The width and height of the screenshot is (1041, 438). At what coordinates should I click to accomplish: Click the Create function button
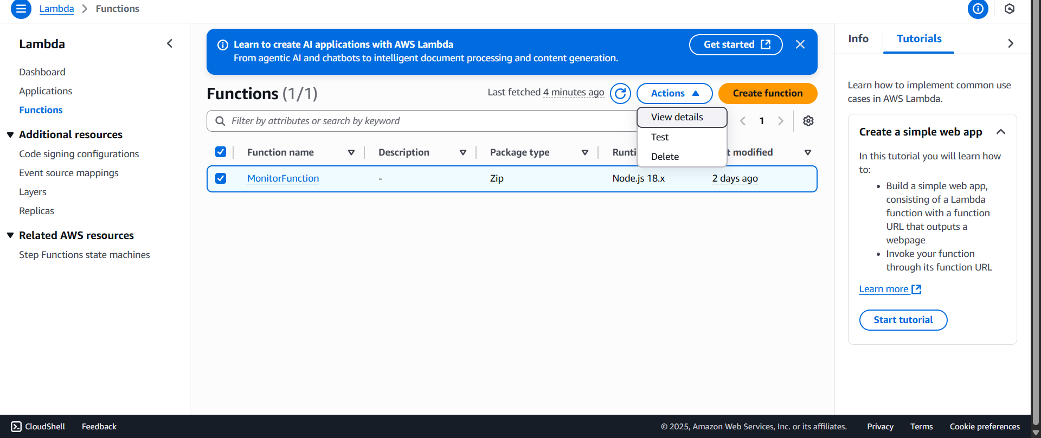tap(767, 93)
